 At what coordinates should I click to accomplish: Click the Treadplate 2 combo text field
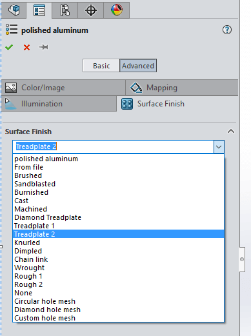click(114, 146)
